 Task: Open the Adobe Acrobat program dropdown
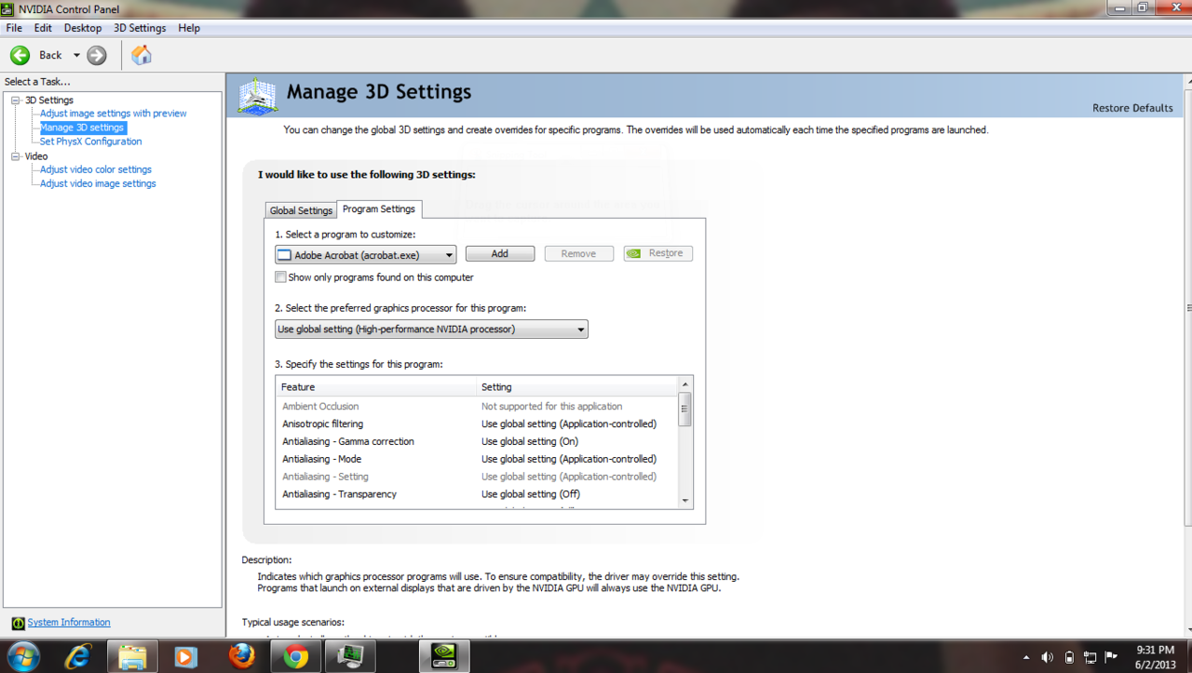[365, 254]
